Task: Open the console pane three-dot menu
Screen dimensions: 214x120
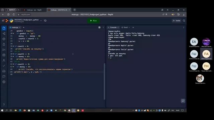Action: 184,27
